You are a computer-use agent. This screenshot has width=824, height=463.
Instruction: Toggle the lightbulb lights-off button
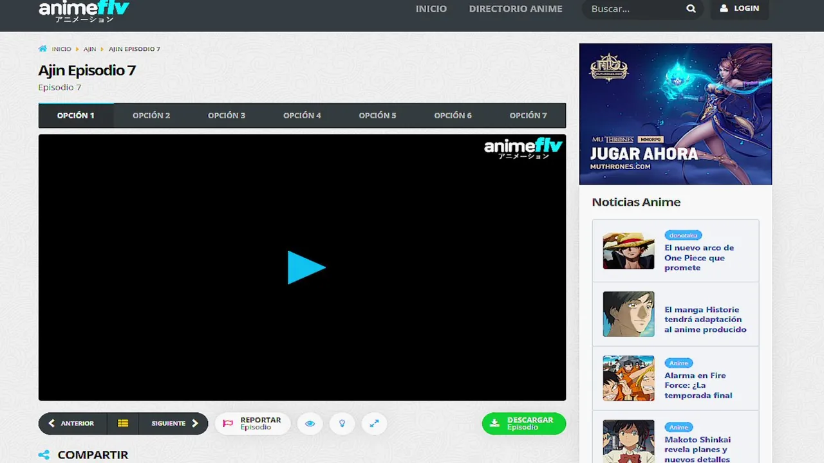[342, 424]
